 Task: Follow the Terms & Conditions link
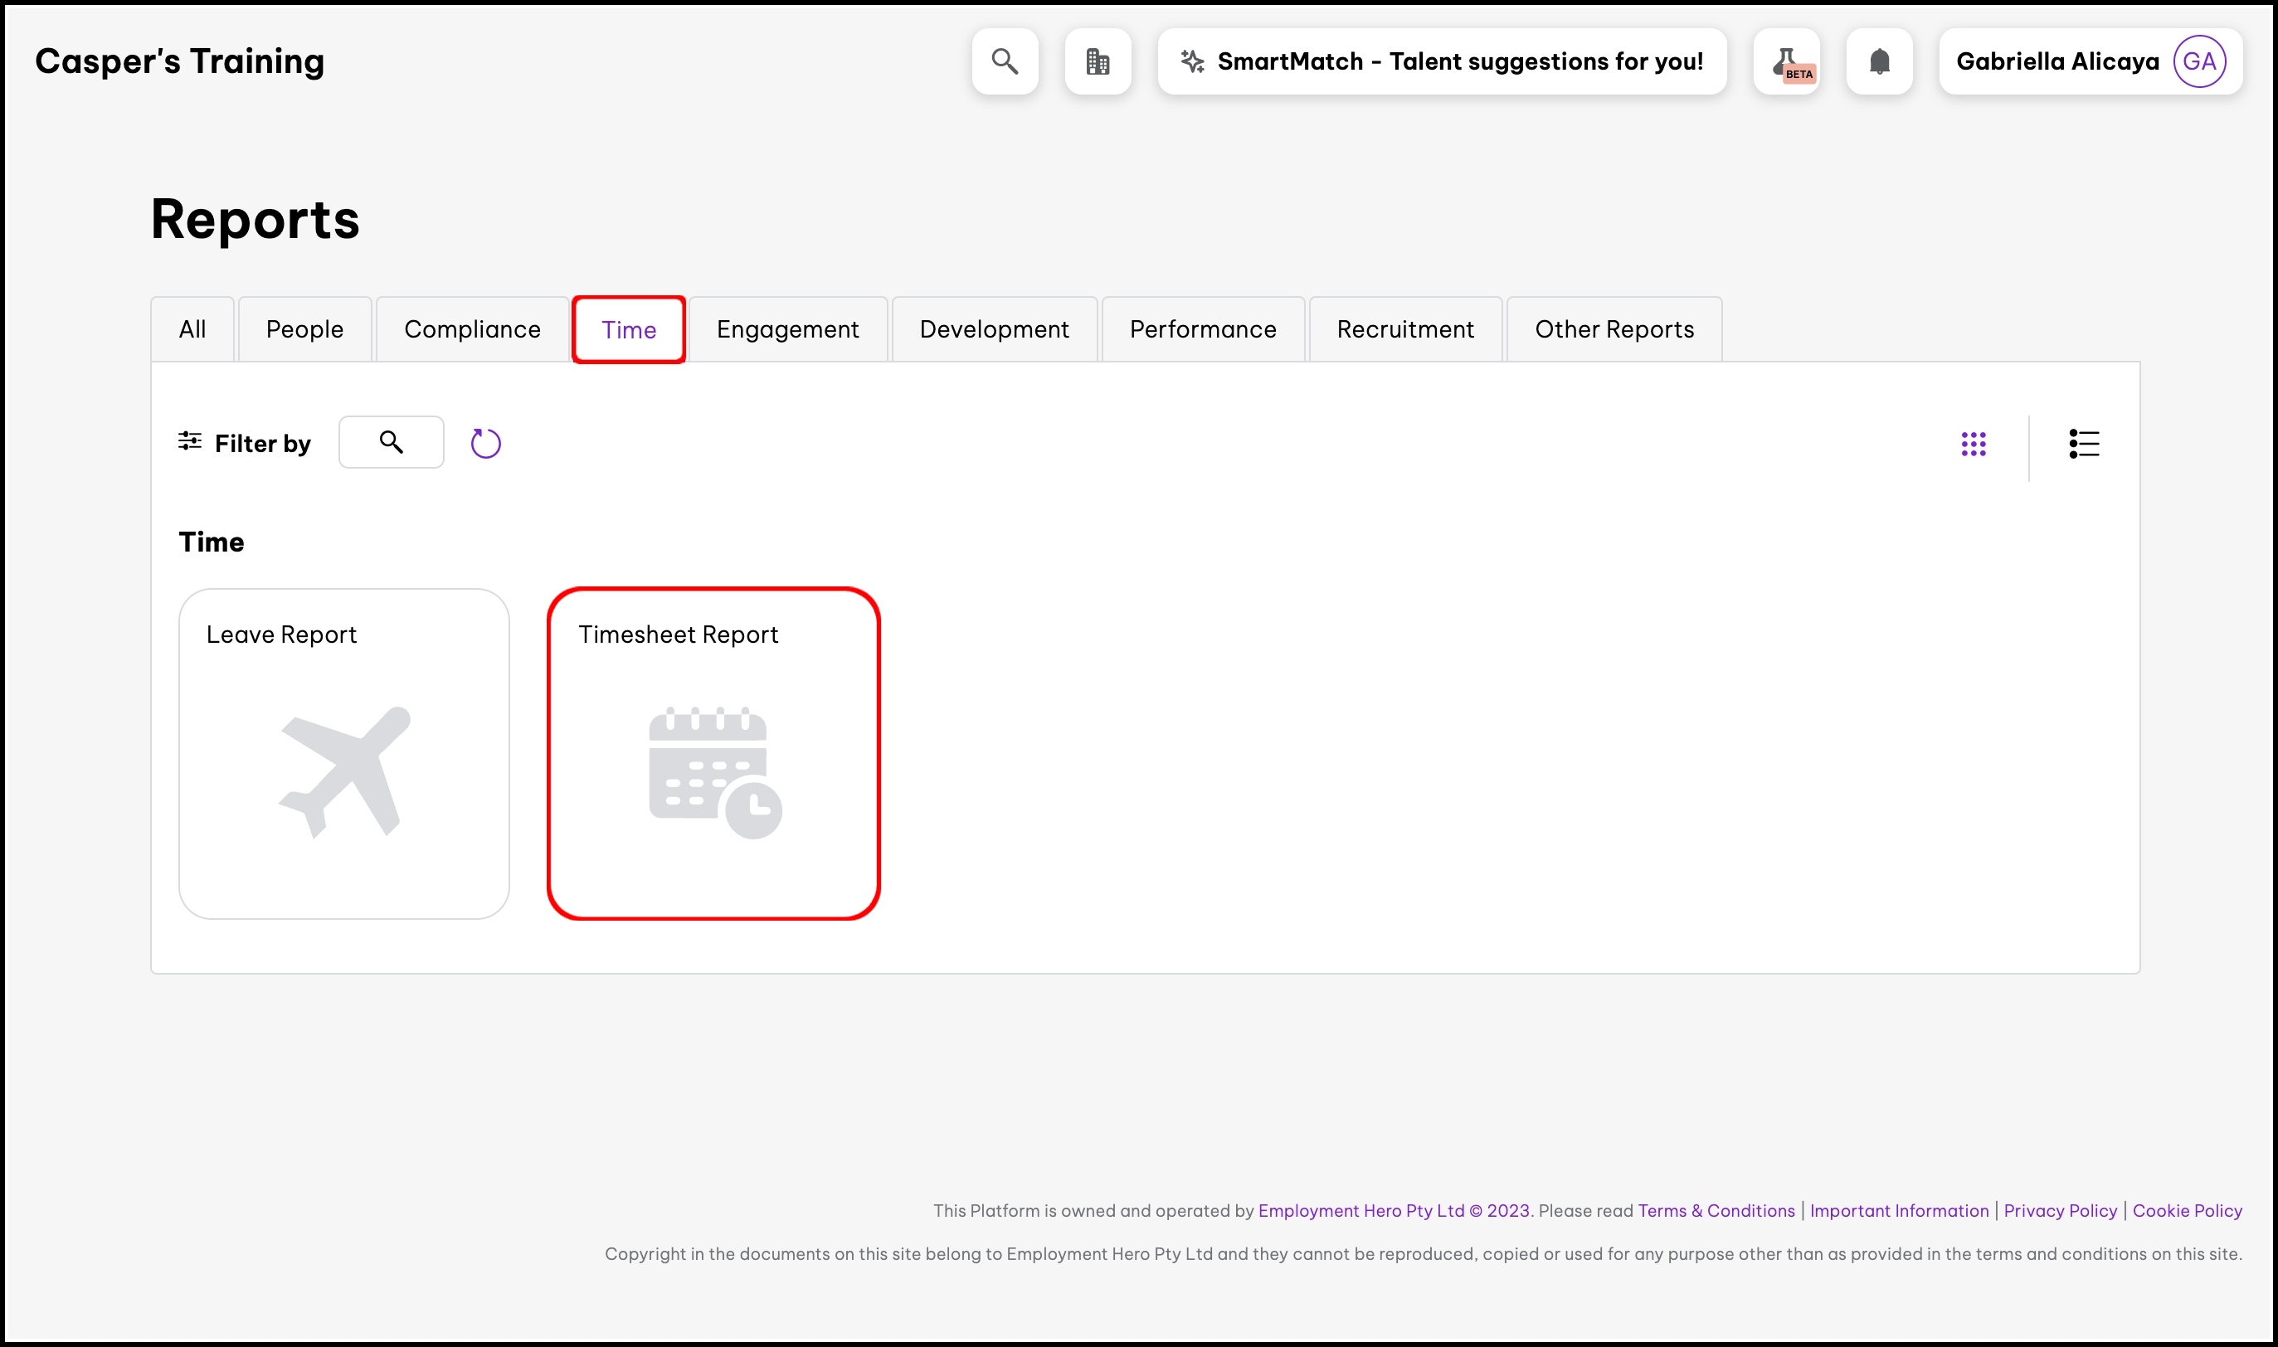1716,1211
